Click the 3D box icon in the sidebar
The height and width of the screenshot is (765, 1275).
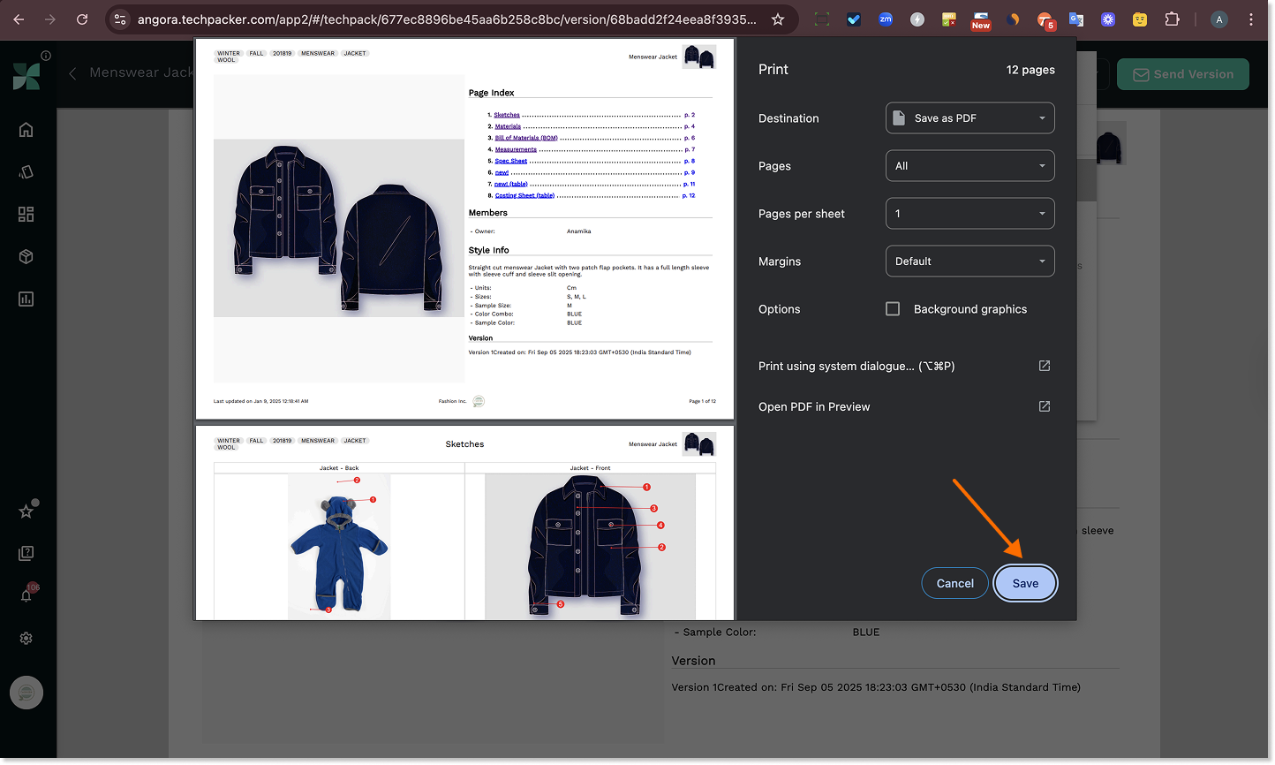[x=26, y=257]
